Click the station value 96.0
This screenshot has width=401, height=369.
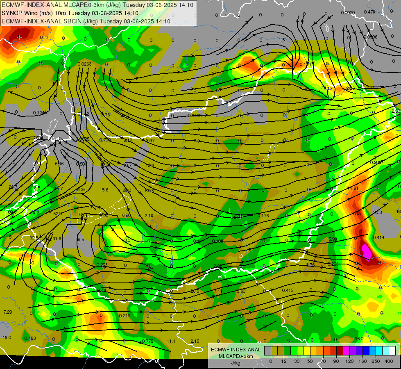[x=359, y=339]
